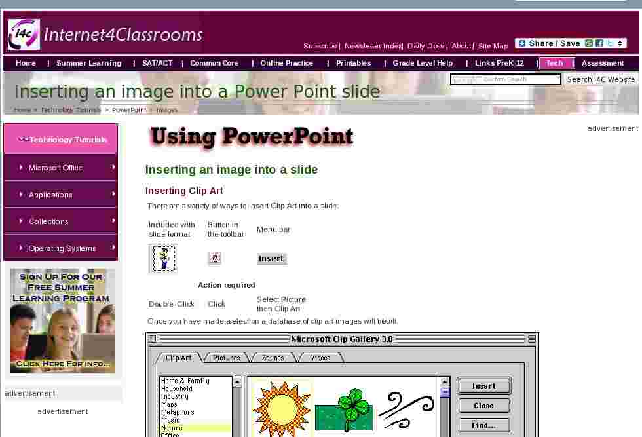The image size is (642, 437).
Task: Click the clip art preview scrollbar up arrow
Action: click(445, 382)
